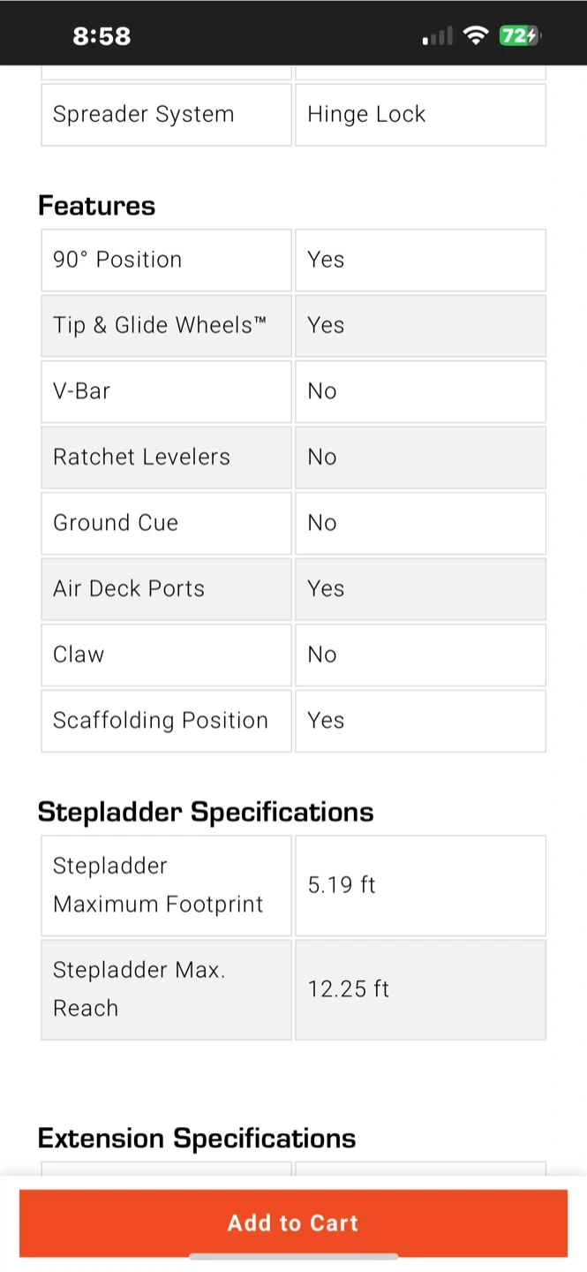Image resolution: width=587 pixels, height=1272 pixels.
Task: Tap the Scaffolding Position row label
Action: pos(166,720)
